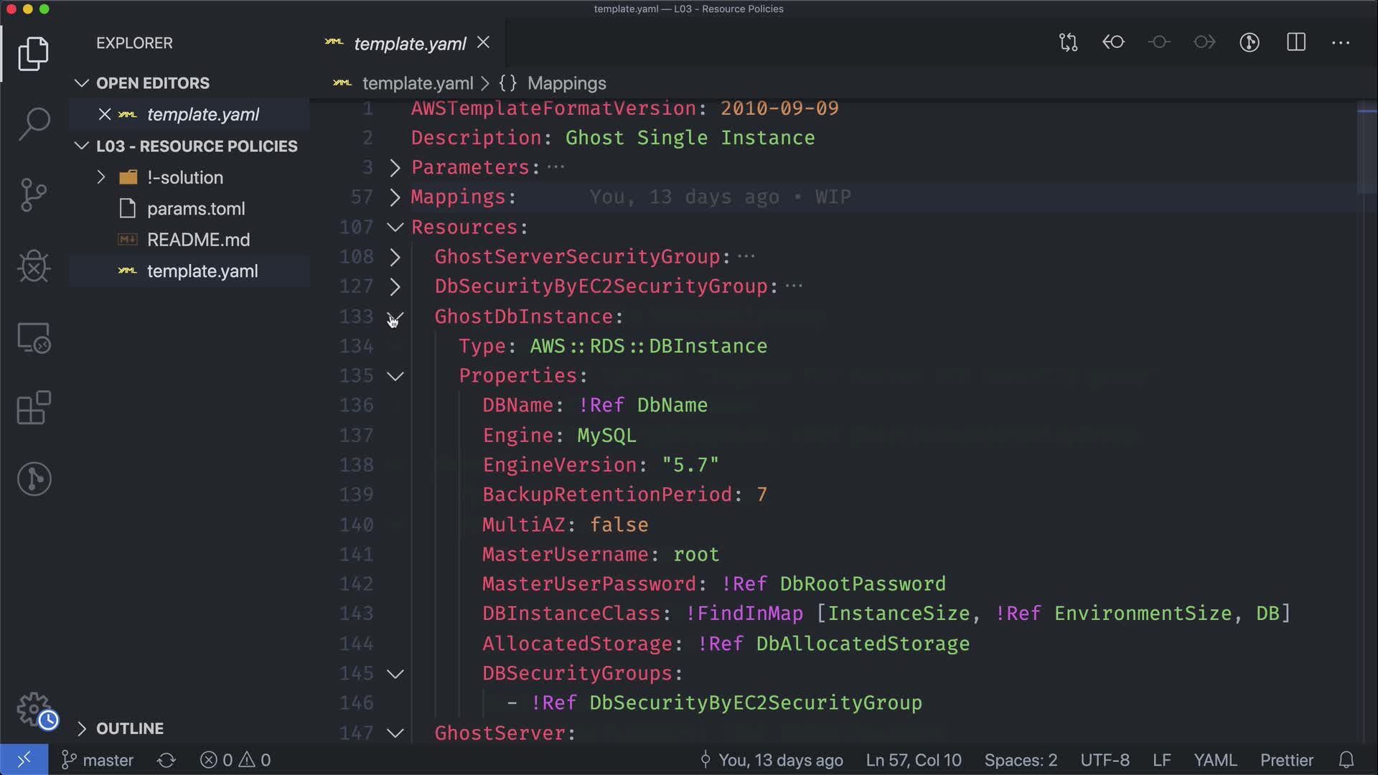Open the Search view in activity bar
1378x775 pixels.
point(34,124)
